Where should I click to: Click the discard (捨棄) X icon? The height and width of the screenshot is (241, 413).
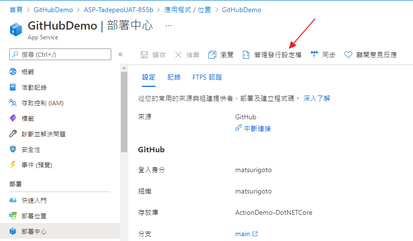click(178, 55)
